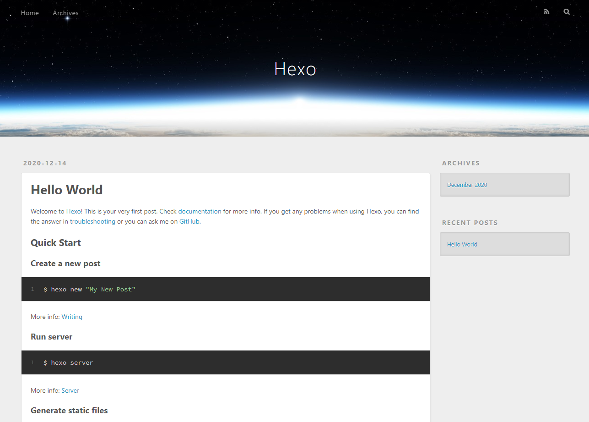Click the hexo server code line
Image resolution: width=589 pixels, height=422 pixels.
point(68,363)
